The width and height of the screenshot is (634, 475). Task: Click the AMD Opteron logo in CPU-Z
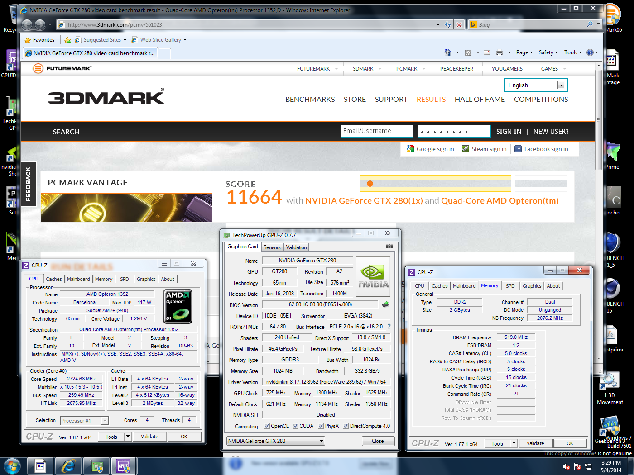(178, 306)
